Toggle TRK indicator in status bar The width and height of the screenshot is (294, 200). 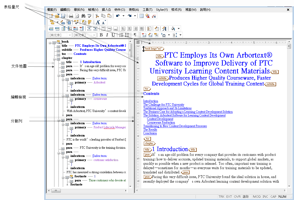221,196
